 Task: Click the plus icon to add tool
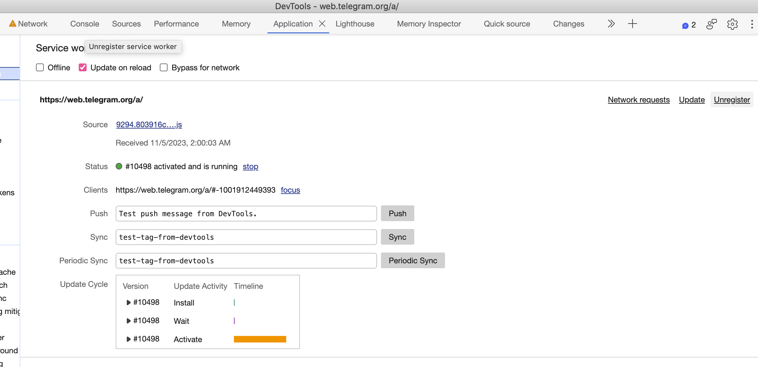[633, 24]
